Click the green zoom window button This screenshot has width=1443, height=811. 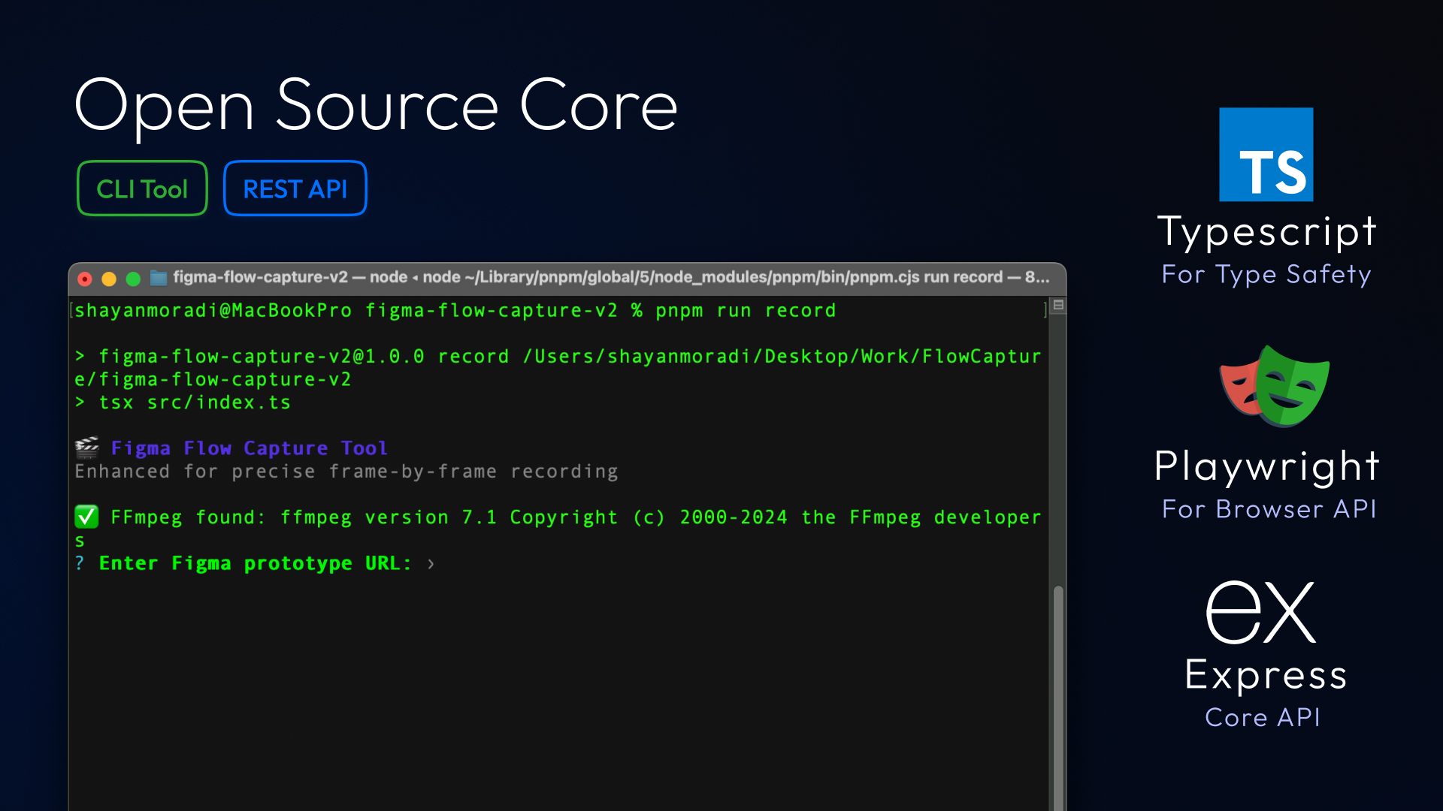coord(133,279)
